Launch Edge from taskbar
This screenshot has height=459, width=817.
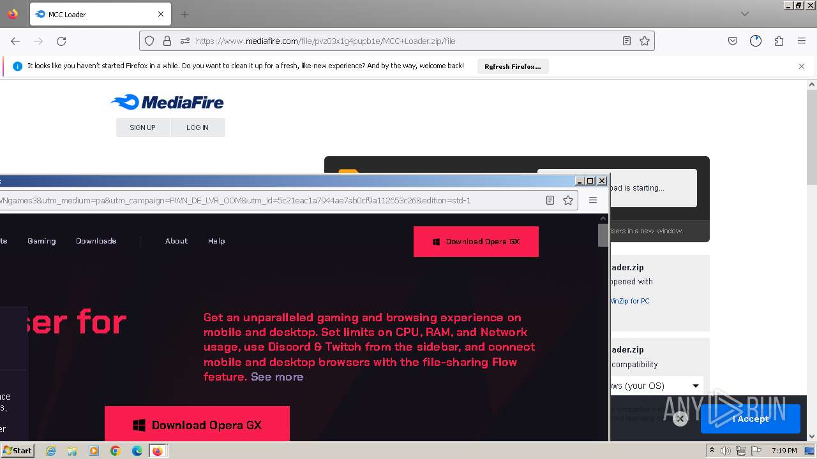click(137, 451)
